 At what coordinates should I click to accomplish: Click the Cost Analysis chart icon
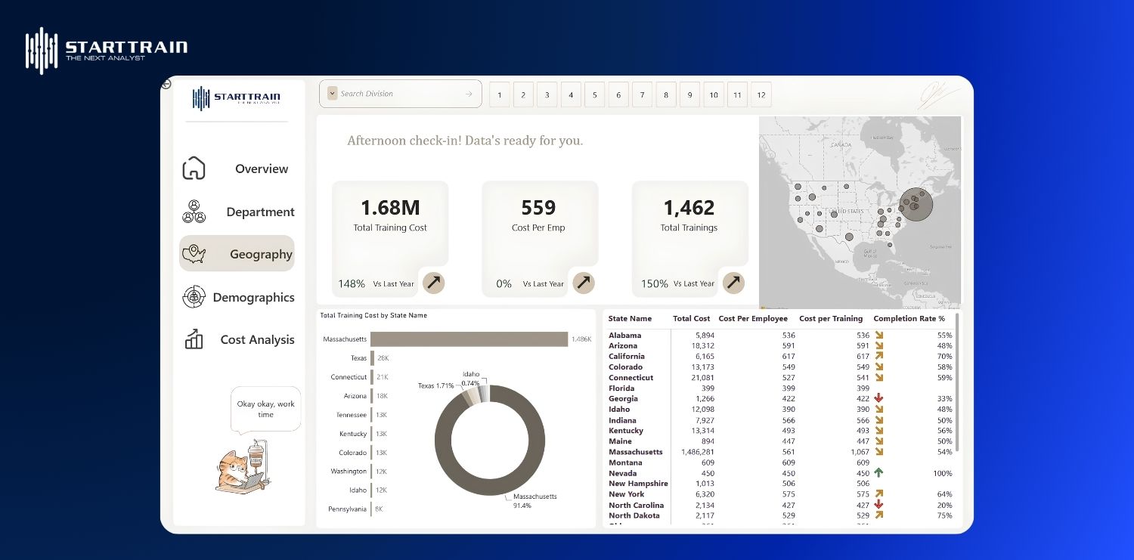tap(194, 339)
